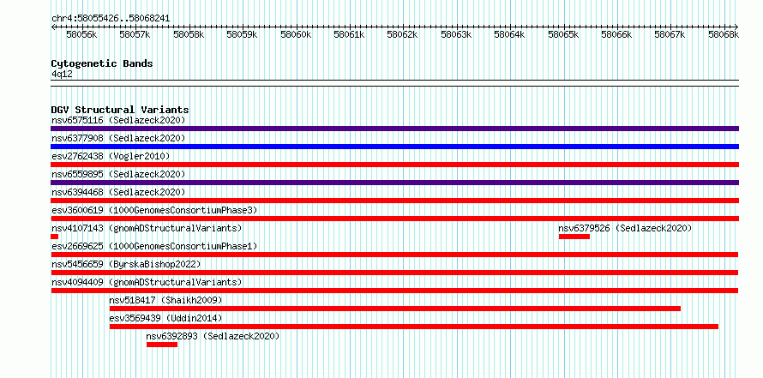Screen dimensions: 763x378
Task: Click the nsv6575116 variant bar
Action: 394,129
